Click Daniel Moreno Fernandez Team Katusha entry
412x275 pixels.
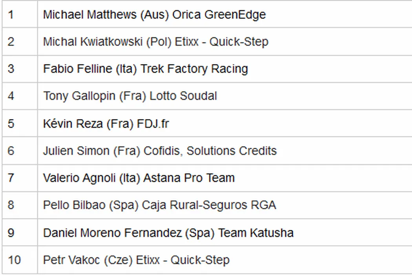(x=168, y=233)
